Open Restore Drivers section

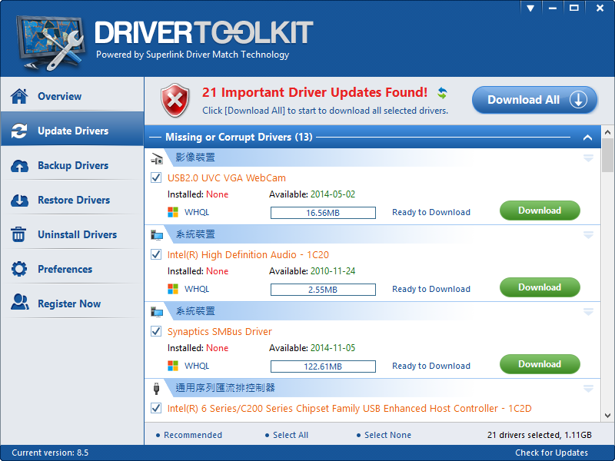(72, 200)
